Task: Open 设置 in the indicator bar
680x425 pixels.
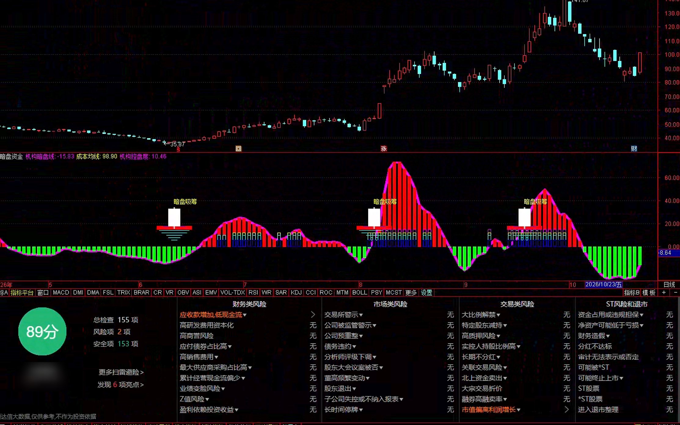Action: (x=426, y=292)
